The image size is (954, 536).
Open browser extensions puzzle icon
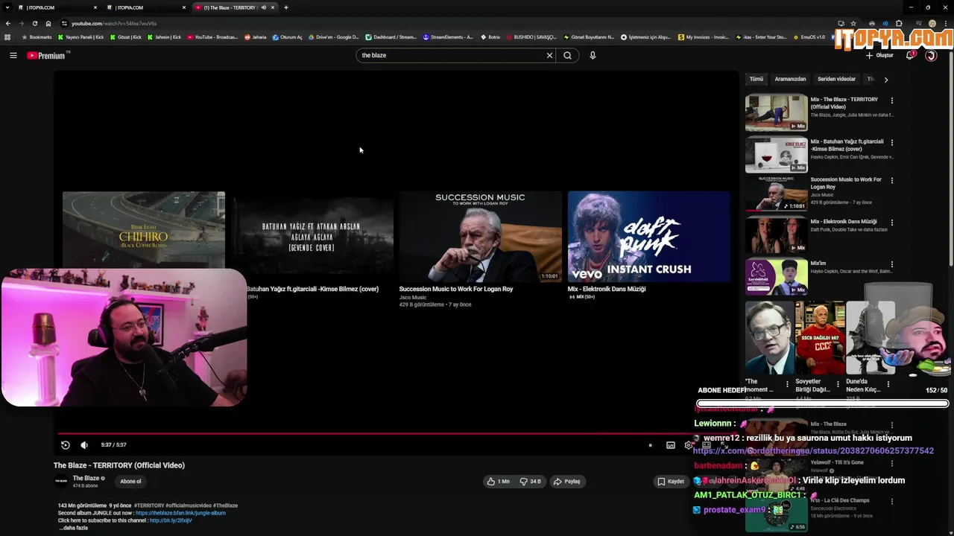pos(899,23)
